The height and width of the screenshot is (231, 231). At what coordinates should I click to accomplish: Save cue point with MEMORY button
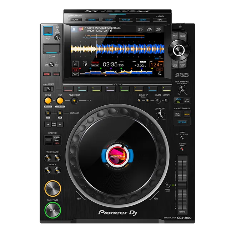click(x=166, y=101)
